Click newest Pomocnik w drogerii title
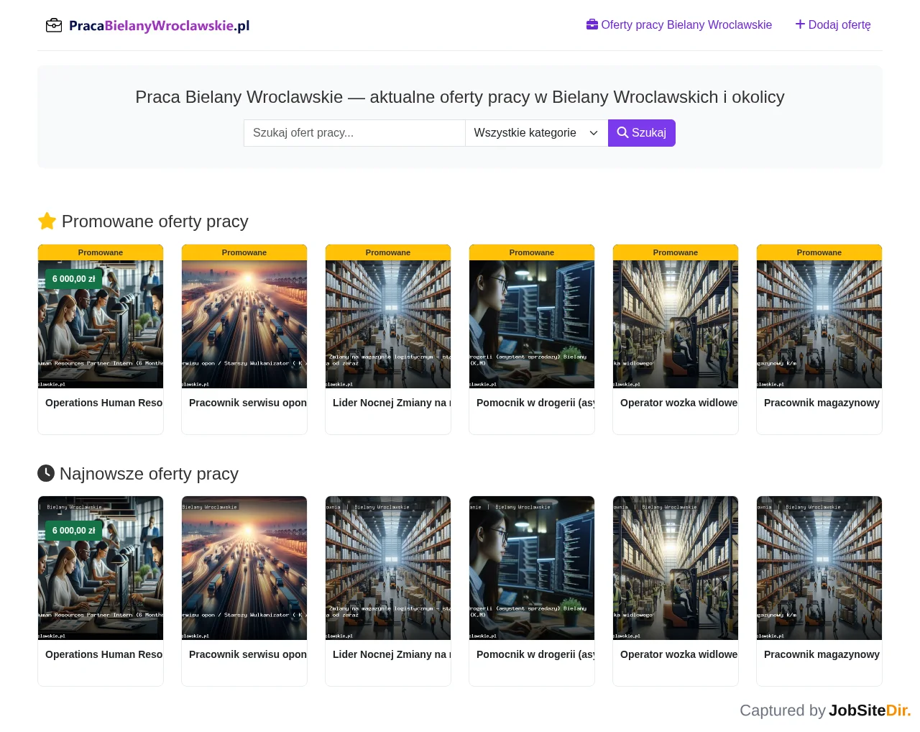The image size is (920, 732). [x=535, y=654]
